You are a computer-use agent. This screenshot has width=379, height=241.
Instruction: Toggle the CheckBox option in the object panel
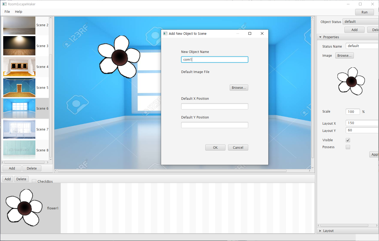click(34, 181)
